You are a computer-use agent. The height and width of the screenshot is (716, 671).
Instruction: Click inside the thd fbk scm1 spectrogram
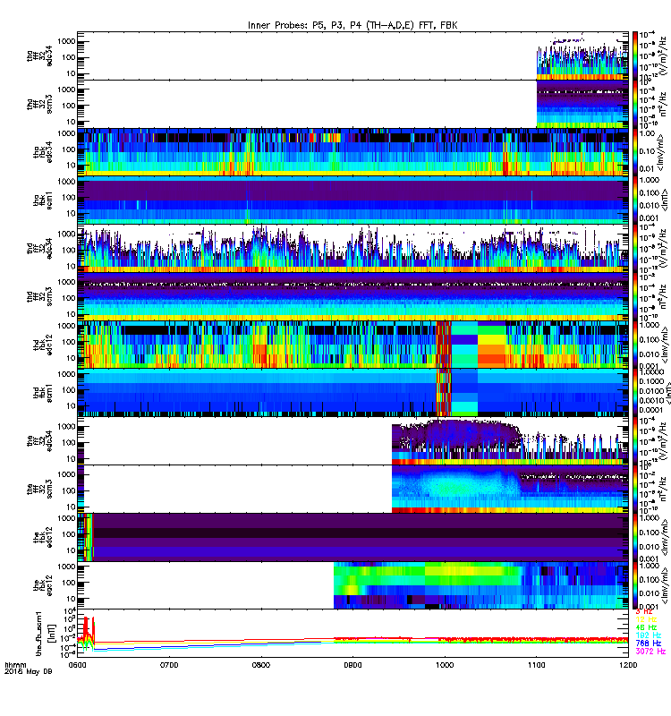coord(352,393)
